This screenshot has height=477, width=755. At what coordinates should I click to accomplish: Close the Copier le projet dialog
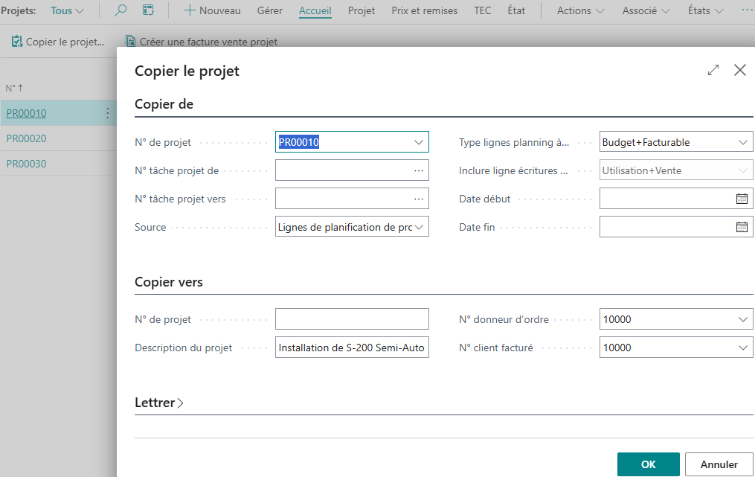740,70
